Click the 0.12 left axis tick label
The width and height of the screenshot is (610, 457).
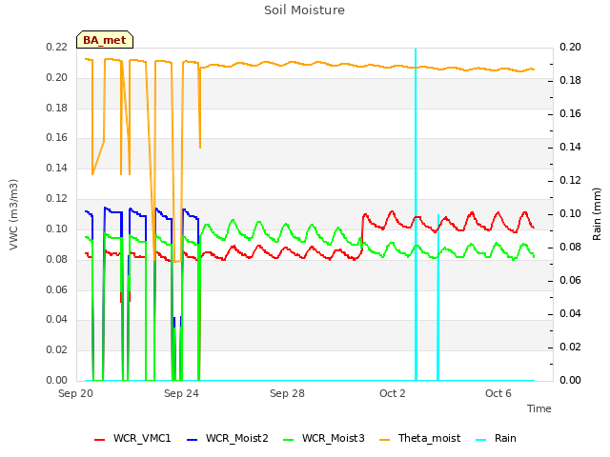point(57,199)
